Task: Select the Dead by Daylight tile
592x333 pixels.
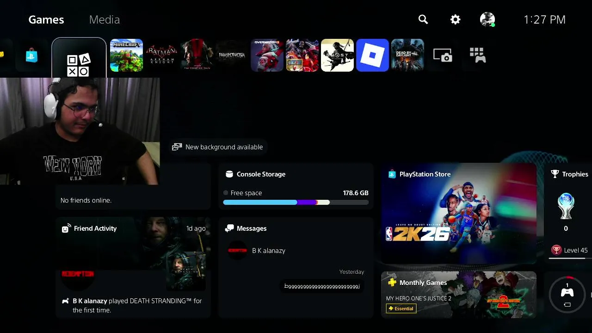Action: pyautogui.click(x=407, y=55)
